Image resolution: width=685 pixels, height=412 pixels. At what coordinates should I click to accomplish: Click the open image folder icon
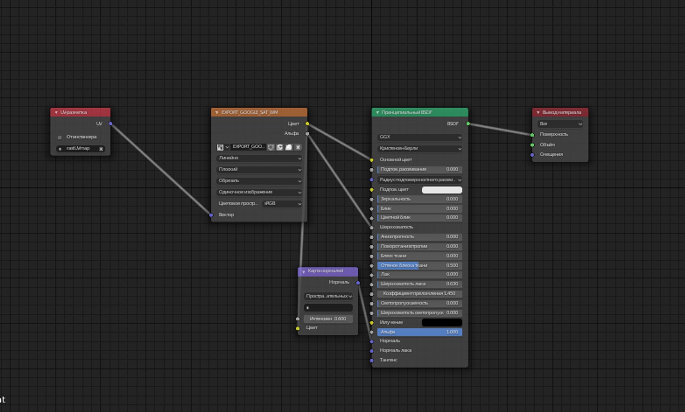click(x=289, y=147)
